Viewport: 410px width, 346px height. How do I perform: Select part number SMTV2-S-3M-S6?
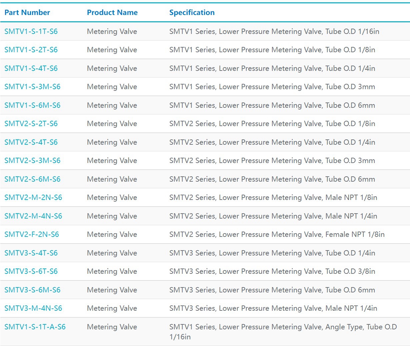pyautogui.click(x=32, y=161)
